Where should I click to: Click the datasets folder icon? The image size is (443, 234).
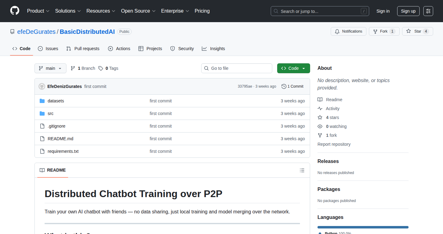pyautogui.click(x=42, y=101)
